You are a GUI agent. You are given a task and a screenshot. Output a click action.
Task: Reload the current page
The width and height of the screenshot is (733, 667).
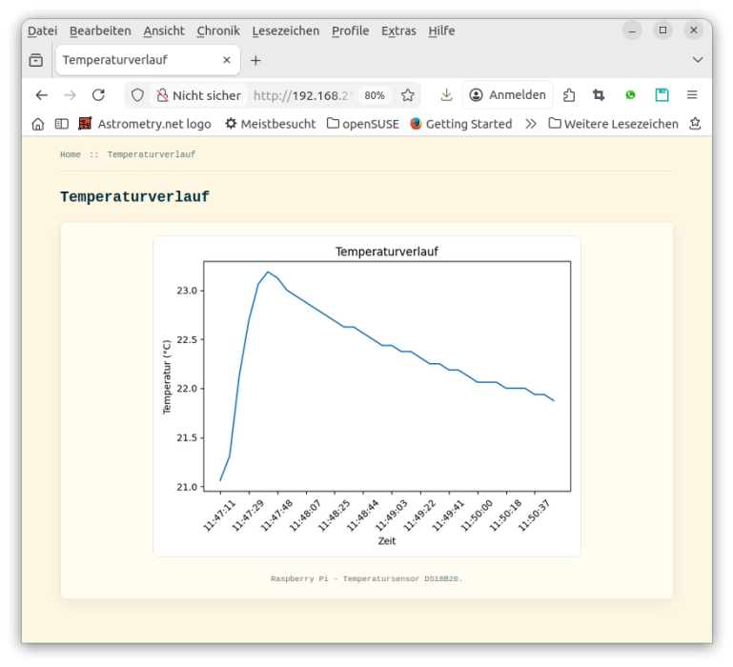[x=98, y=95]
